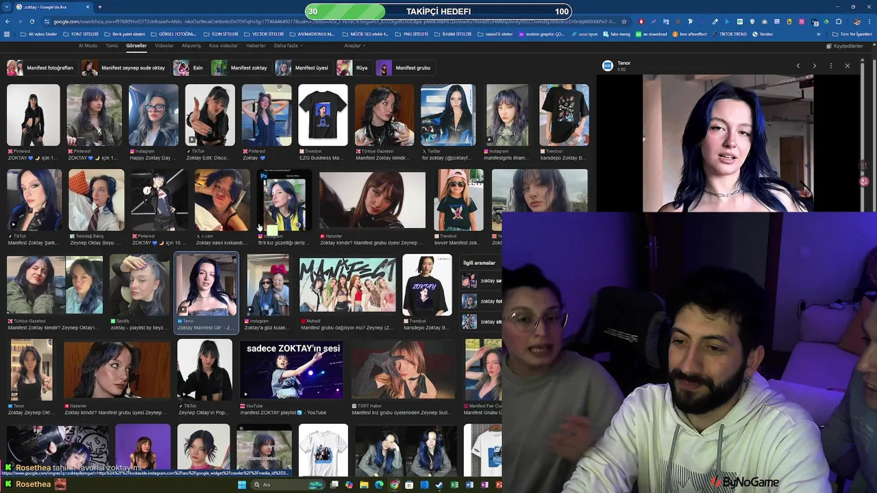Open Copilot from the taskbar
877x493 pixels.
click(349, 485)
